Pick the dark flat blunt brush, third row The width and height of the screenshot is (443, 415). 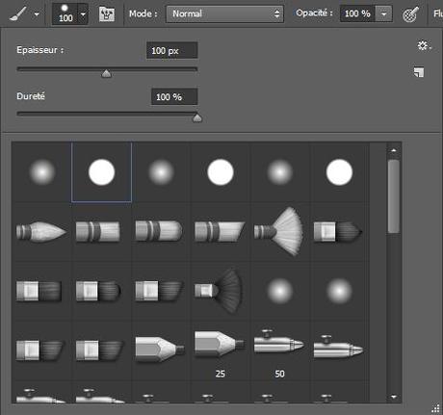click(39, 291)
